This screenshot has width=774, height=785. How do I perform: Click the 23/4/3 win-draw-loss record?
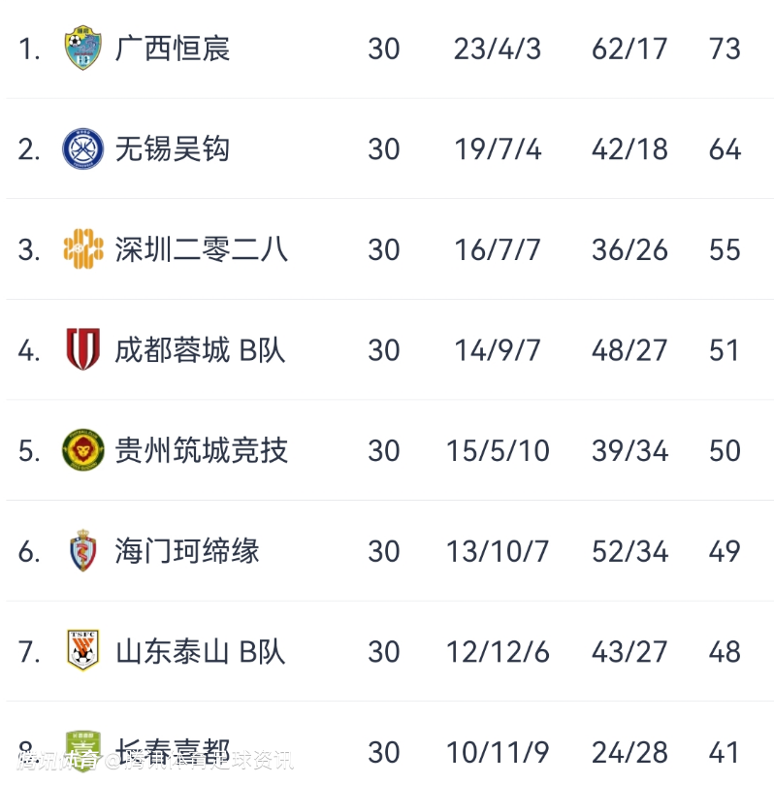[497, 49]
